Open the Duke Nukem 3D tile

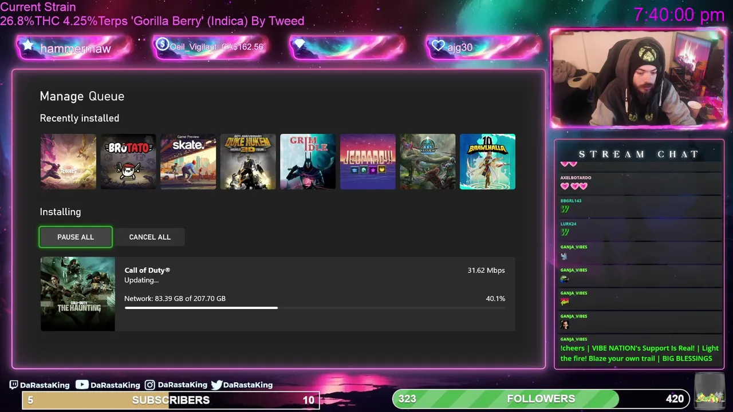pos(248,161)
